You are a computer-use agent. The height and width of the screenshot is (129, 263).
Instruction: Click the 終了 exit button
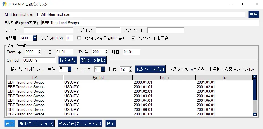(111, 124)
